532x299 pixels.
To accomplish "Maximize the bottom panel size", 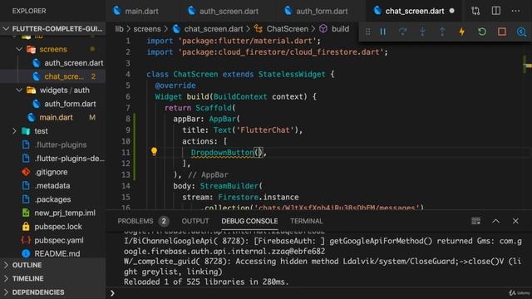I will (495, 221).
